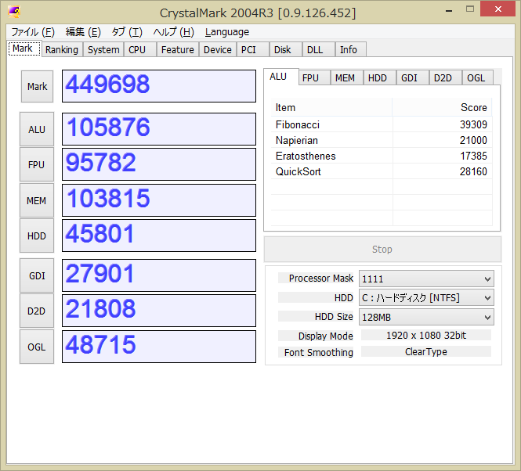Select the QuickSort row
This screenshot has height=471, width=521.
pyautogui.click(x=382, y=171)
